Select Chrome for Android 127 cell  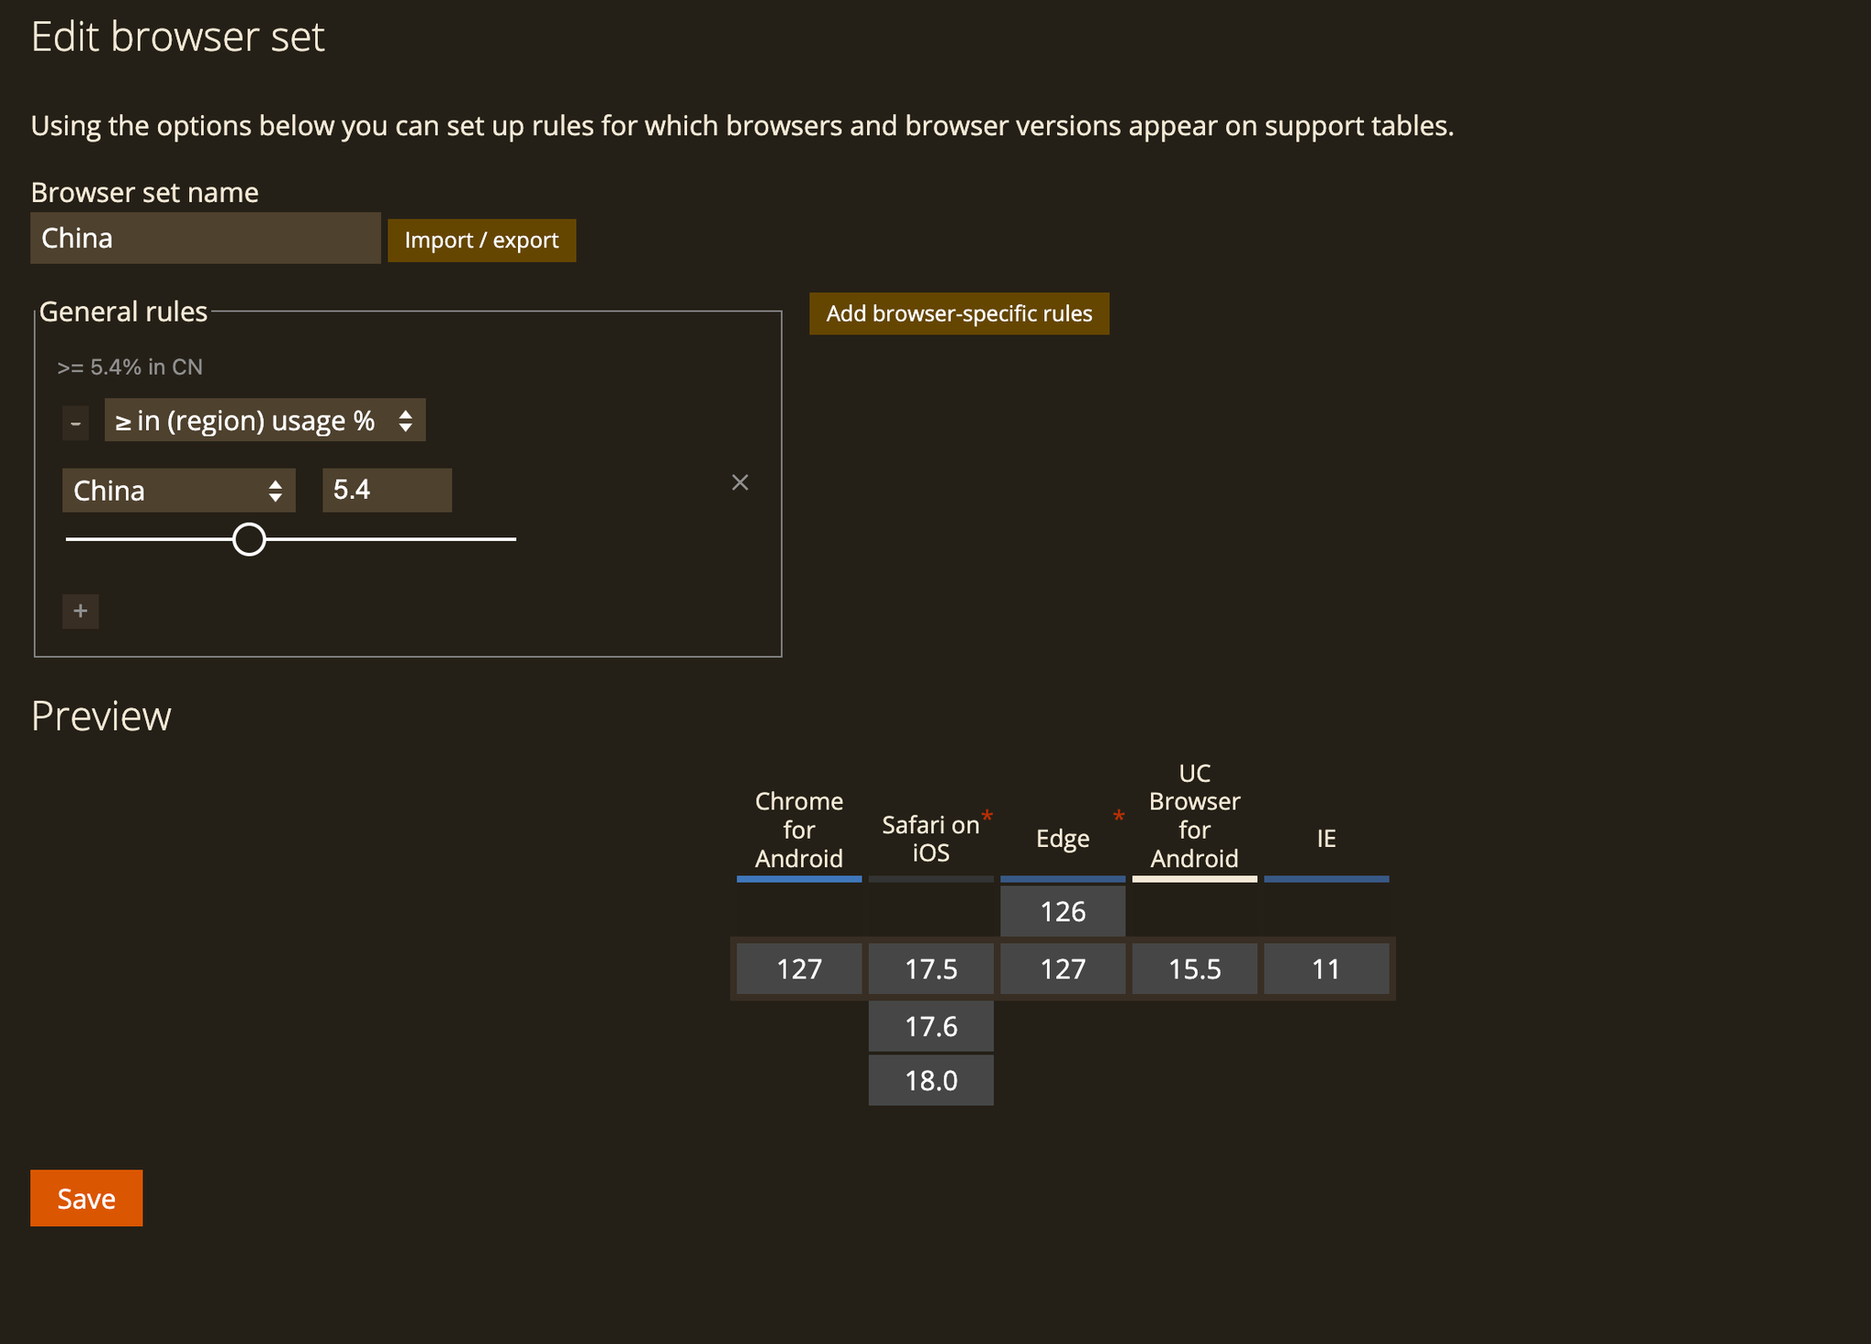pyautogui.click(x=798, y=968)
